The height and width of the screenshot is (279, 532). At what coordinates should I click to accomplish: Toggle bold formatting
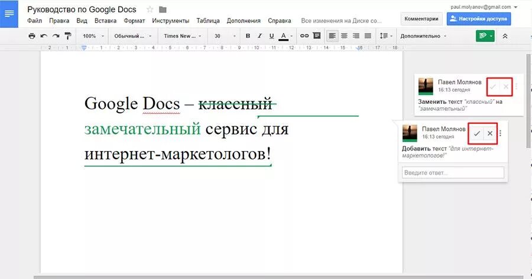248,36
